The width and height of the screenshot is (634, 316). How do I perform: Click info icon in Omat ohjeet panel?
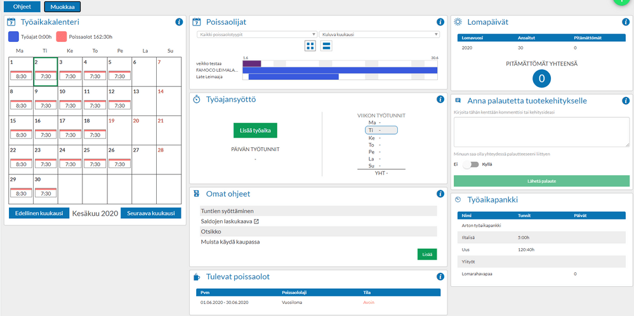tap(440, 194)
